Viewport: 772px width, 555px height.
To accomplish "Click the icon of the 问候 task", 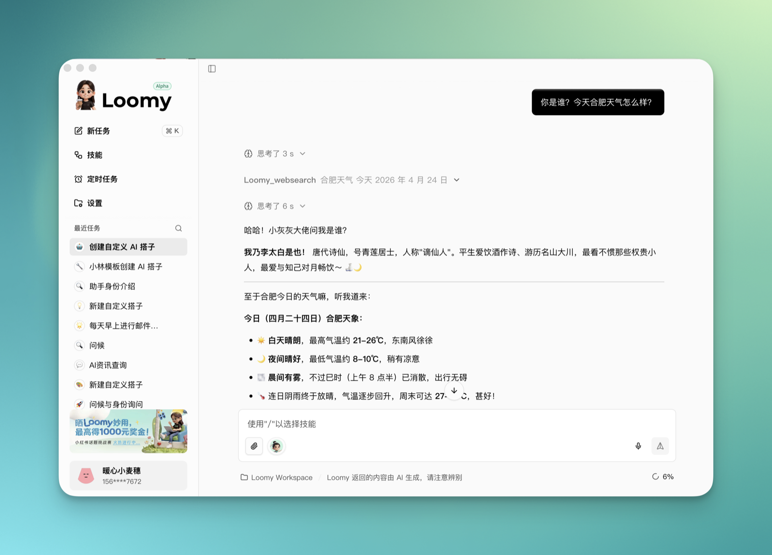I will point(80,346).
